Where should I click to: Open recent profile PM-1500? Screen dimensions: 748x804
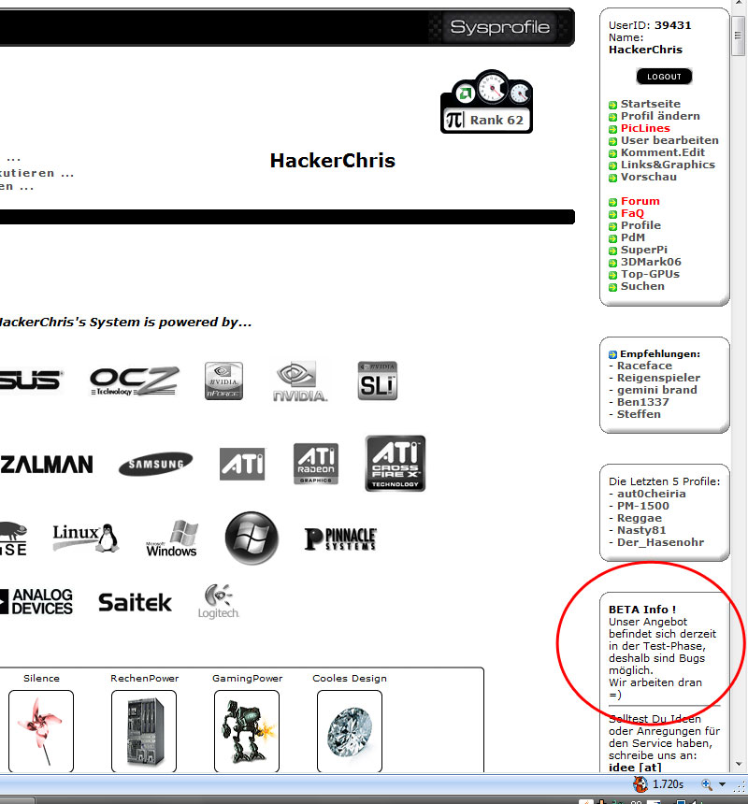tap(643, 506)
